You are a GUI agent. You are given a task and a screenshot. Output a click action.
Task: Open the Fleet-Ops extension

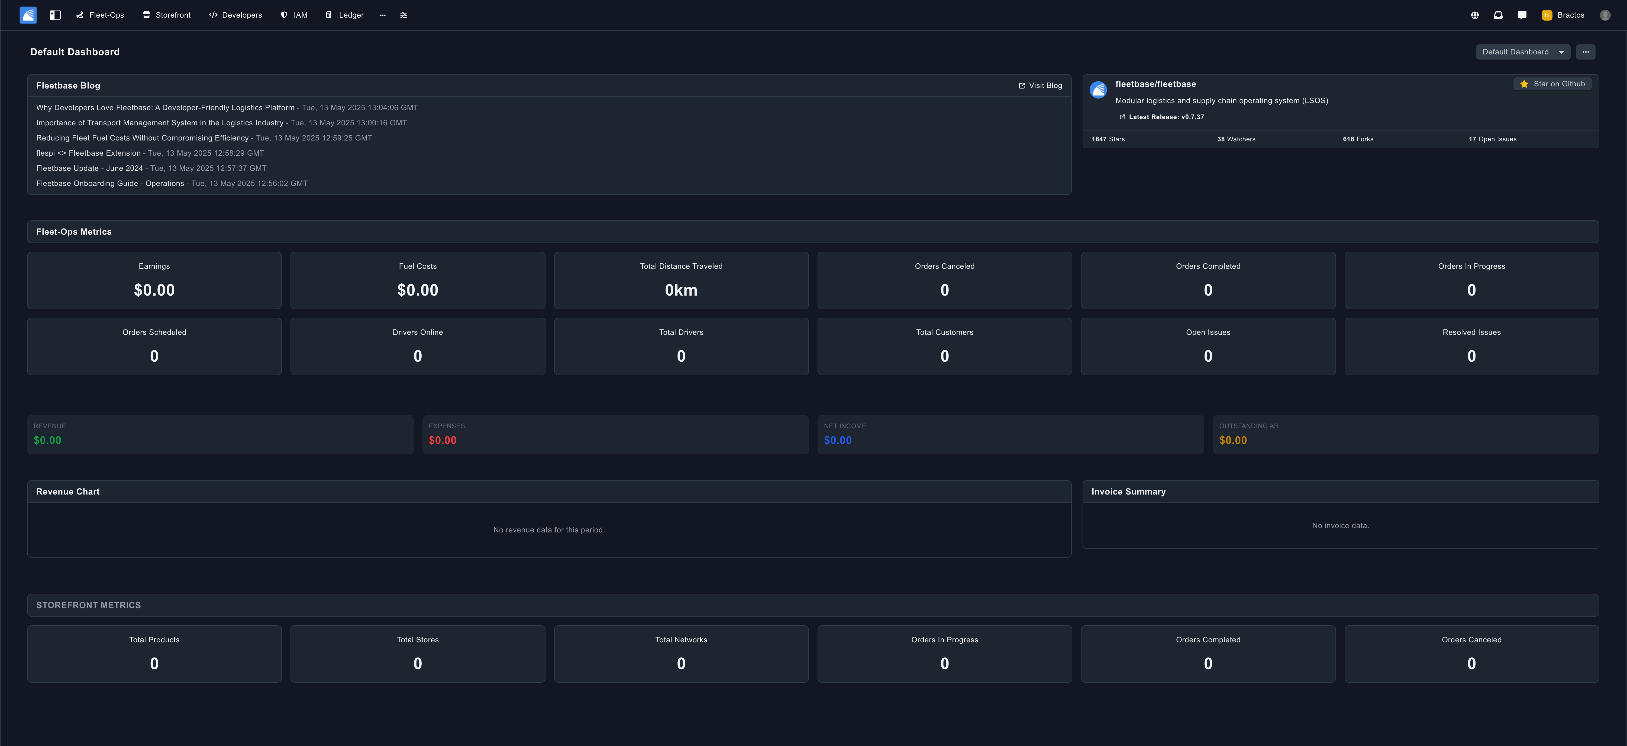pos(101,15)
